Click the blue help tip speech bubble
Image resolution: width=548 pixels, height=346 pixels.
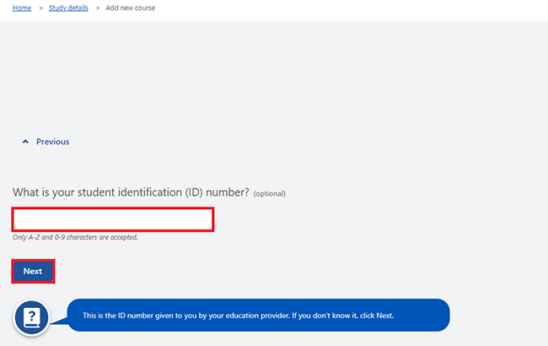pos(258,316)
